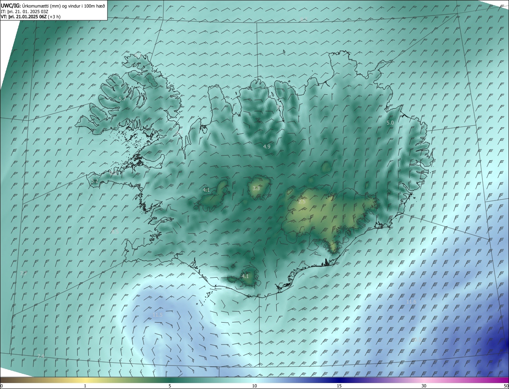Click the "10" tick on the color scale
Viewport: 509px width, 389px height.
coord(254,386)
